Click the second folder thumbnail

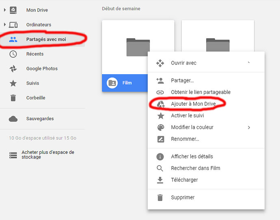click(x=218, y=36)
